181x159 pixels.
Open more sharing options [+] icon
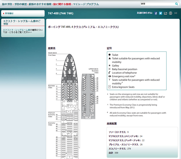click(x=176, y=13)
